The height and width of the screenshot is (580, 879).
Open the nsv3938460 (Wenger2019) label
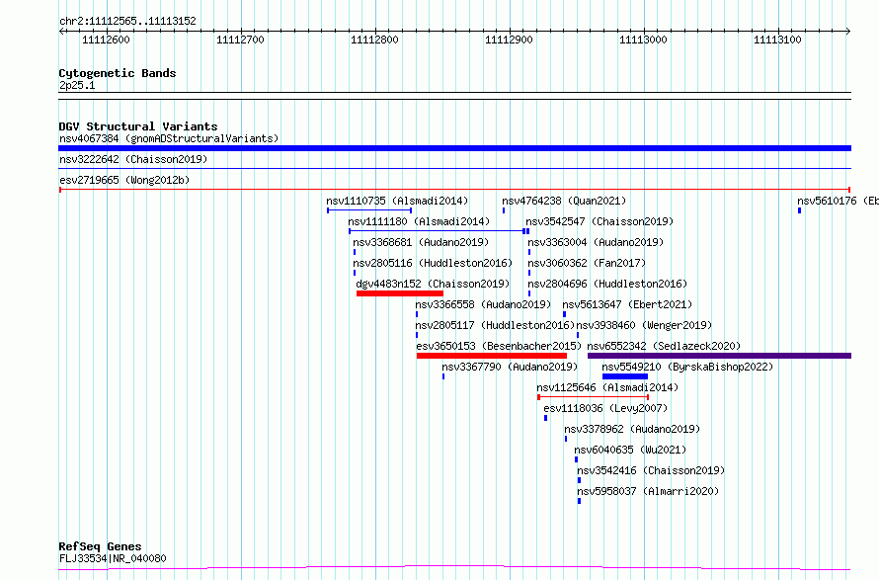point(644,325)
